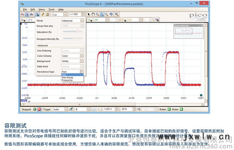Open the File menu
Viewport: 234px width, 150px height.
(25, 10)
